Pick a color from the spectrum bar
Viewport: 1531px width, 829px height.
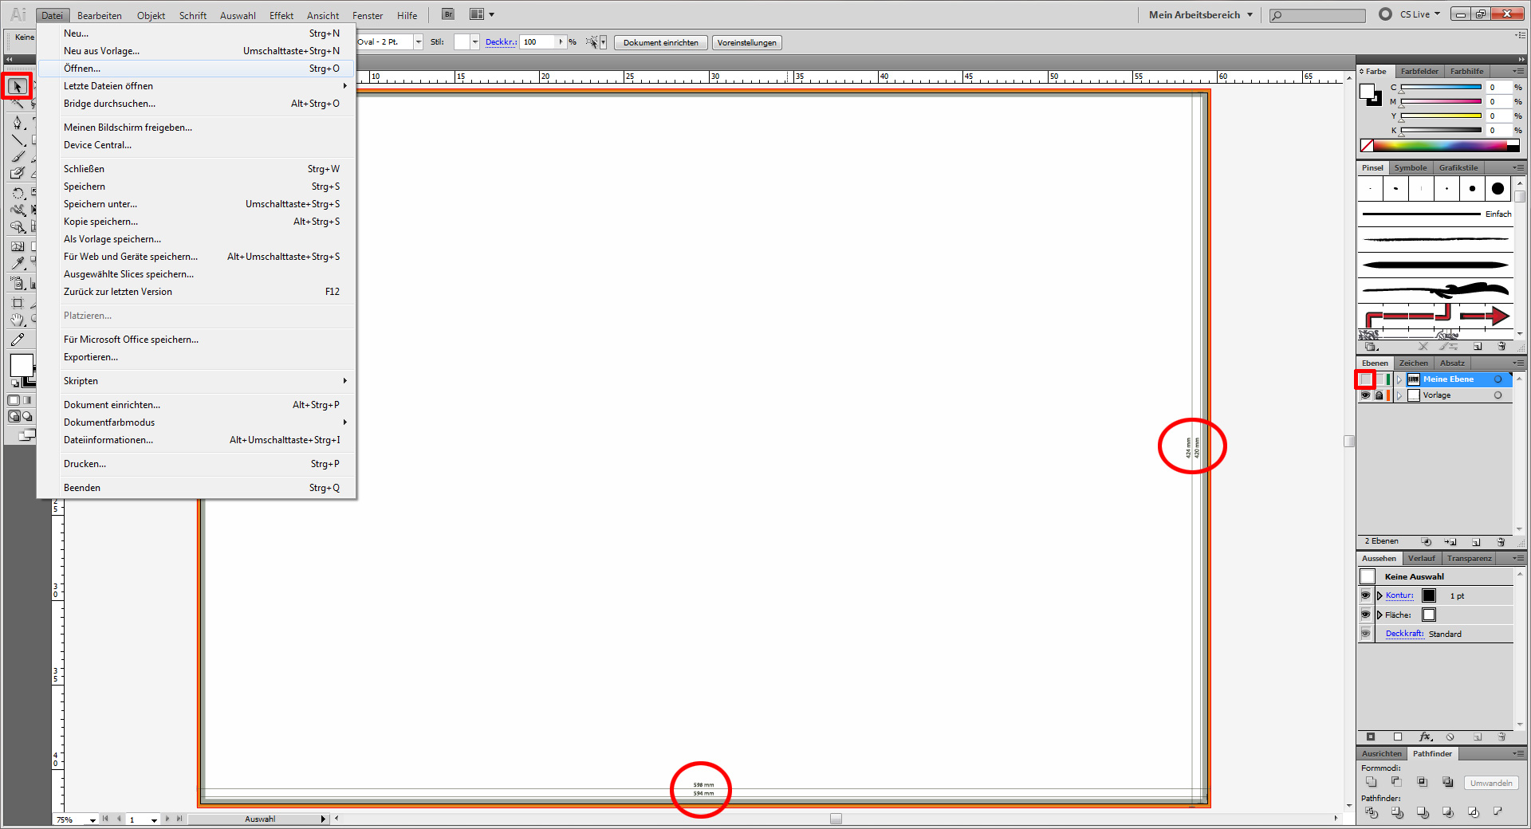click(x=1435, y=145)
